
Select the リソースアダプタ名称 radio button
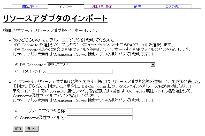coord(17,111)
